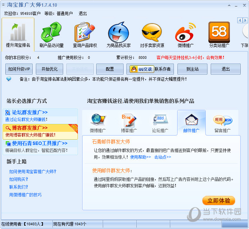Open the 如何购买? link
The height and width of the screenshot is (229, 249).
coord(18,179)
